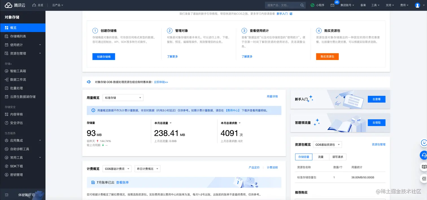Image resolution: width=427 pixels, height=200 pixels.
Task: Open the user avatar menu
Action: [417, 5]
